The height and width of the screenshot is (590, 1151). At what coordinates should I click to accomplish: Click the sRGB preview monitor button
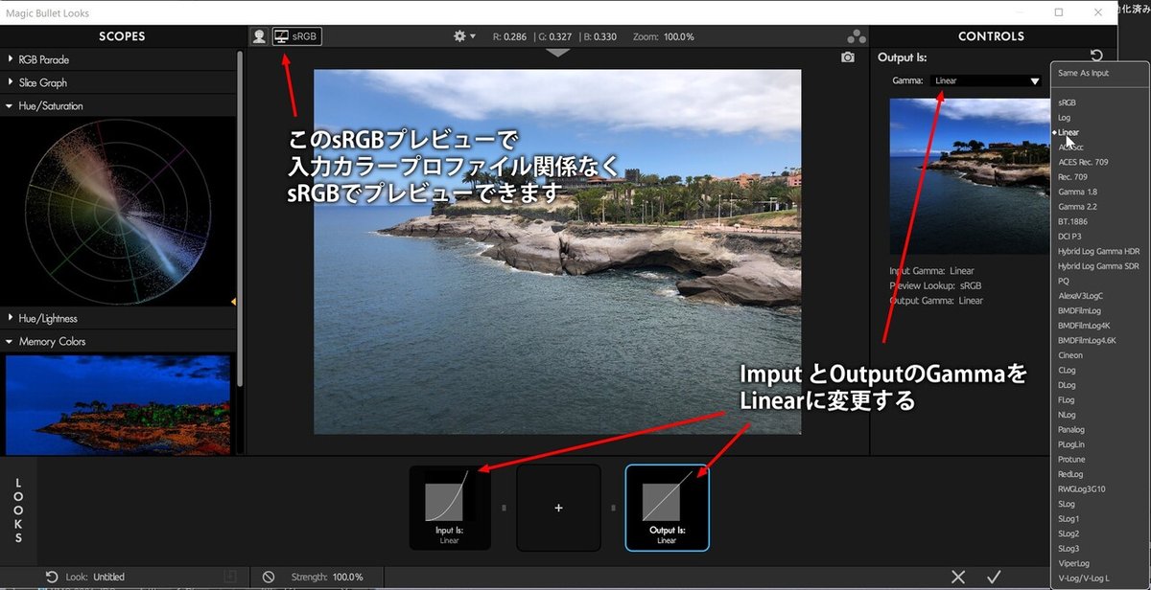296,36
